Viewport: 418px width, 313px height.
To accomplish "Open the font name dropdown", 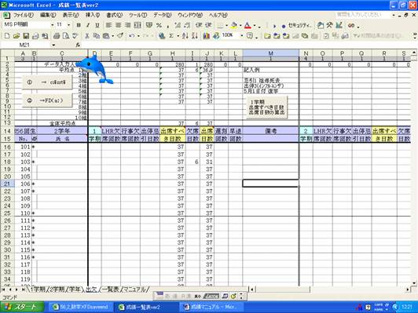I will click(52, 25).
